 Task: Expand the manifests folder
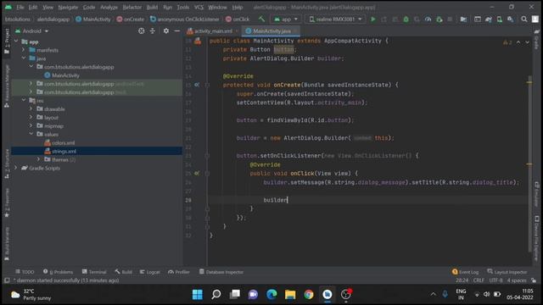(x=24, y=50)
